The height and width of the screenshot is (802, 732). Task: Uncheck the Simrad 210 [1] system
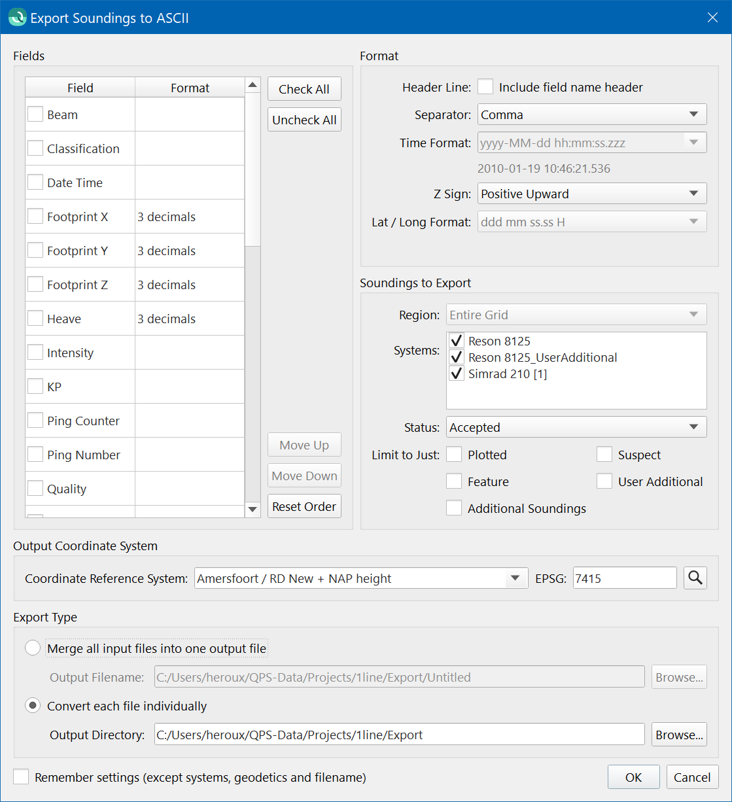(x=457, y=374)
